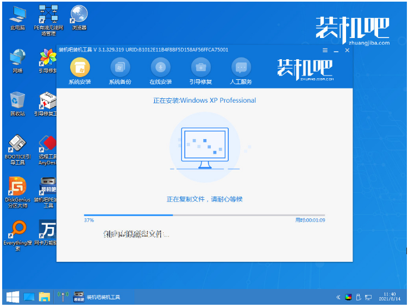Open 此电脑 desktop icon

pyautogui.click(x=18, y=18)
